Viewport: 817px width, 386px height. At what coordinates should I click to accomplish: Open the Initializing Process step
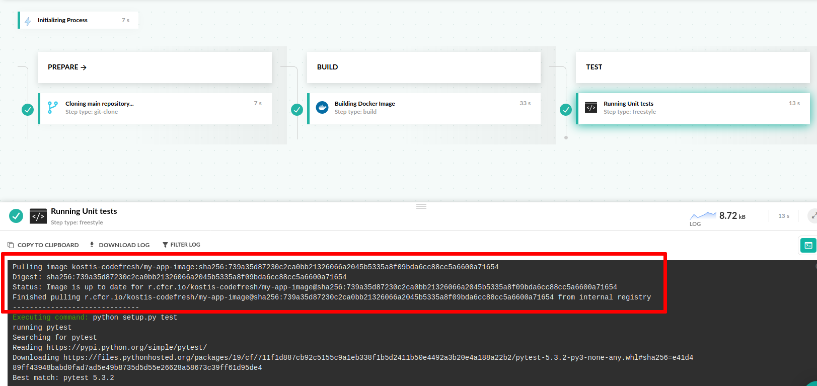[78, 20]
